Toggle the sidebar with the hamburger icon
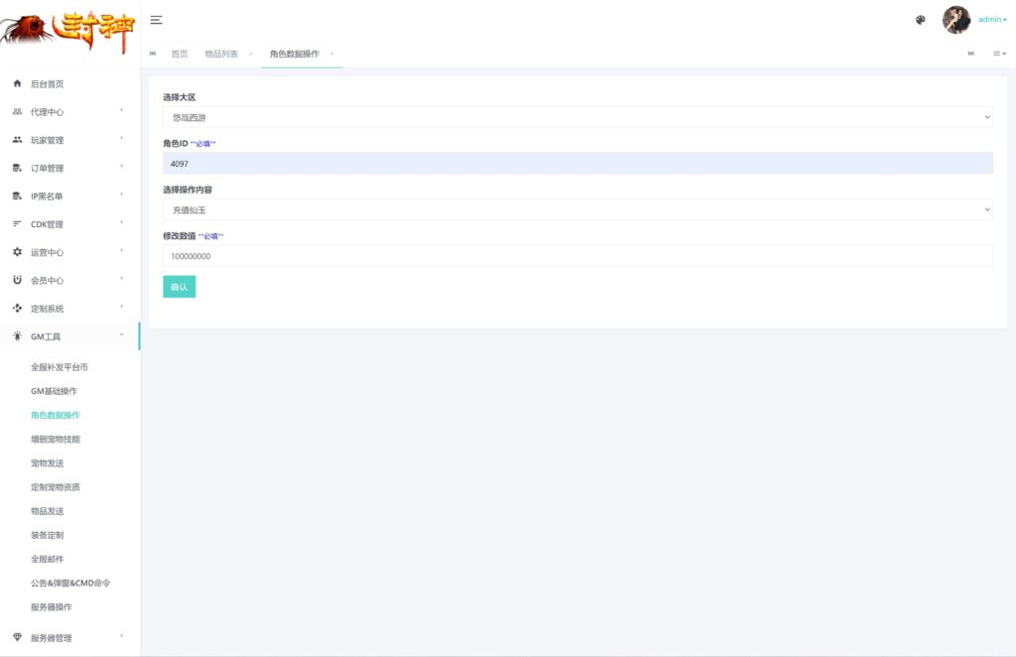1016x657 pixels. (156, 20)
